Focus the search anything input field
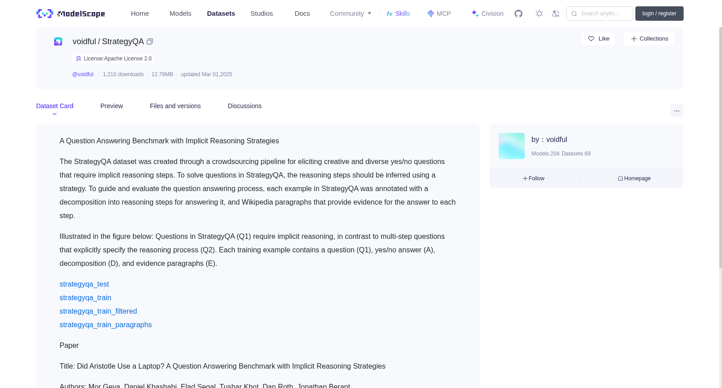The height and width of the screenshot is (388, 722). pos(600,14)
